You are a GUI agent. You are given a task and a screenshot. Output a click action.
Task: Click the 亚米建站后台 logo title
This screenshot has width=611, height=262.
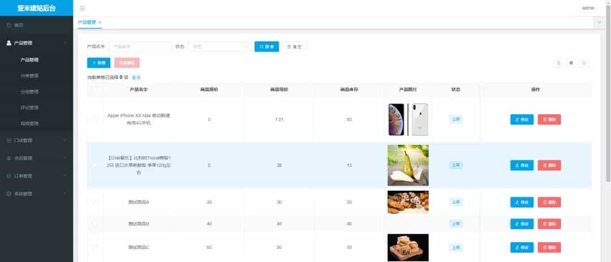tap(36, 8)
